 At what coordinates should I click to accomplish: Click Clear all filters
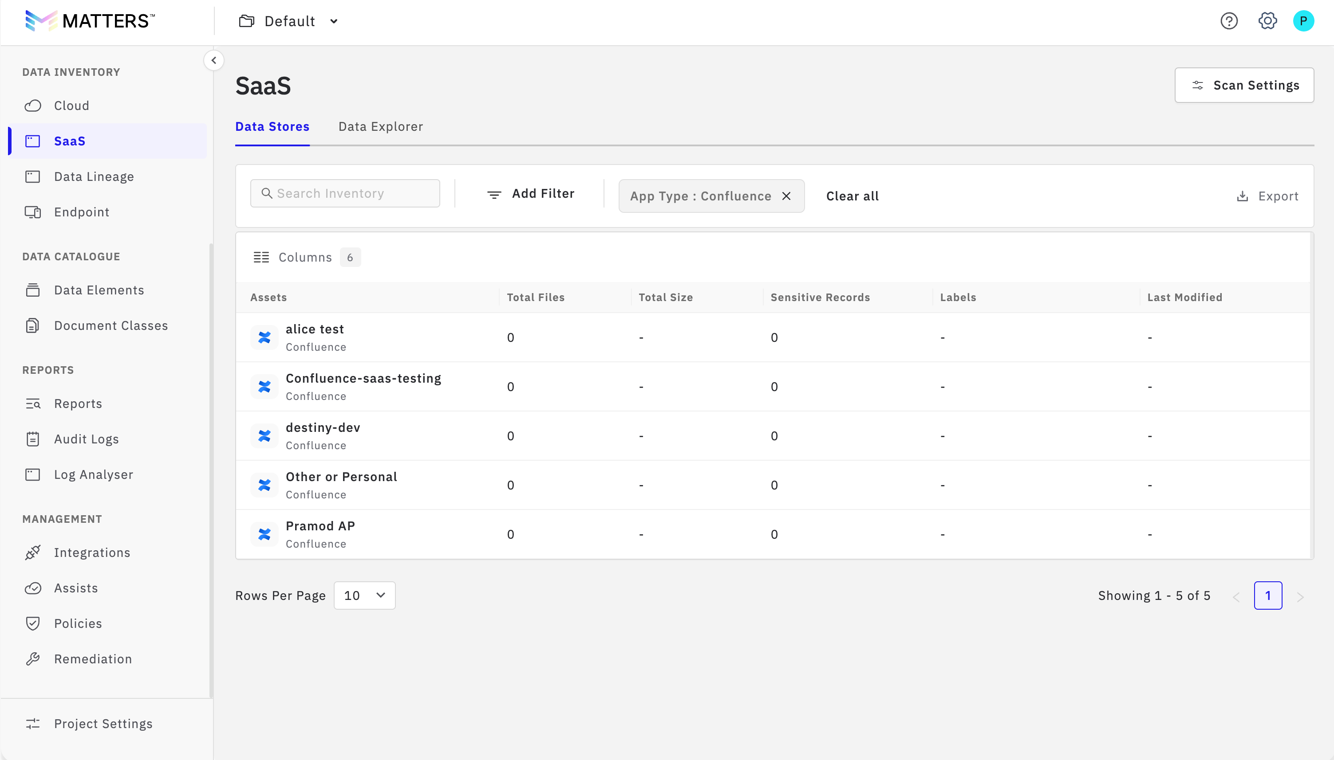(x=852, y=196)
